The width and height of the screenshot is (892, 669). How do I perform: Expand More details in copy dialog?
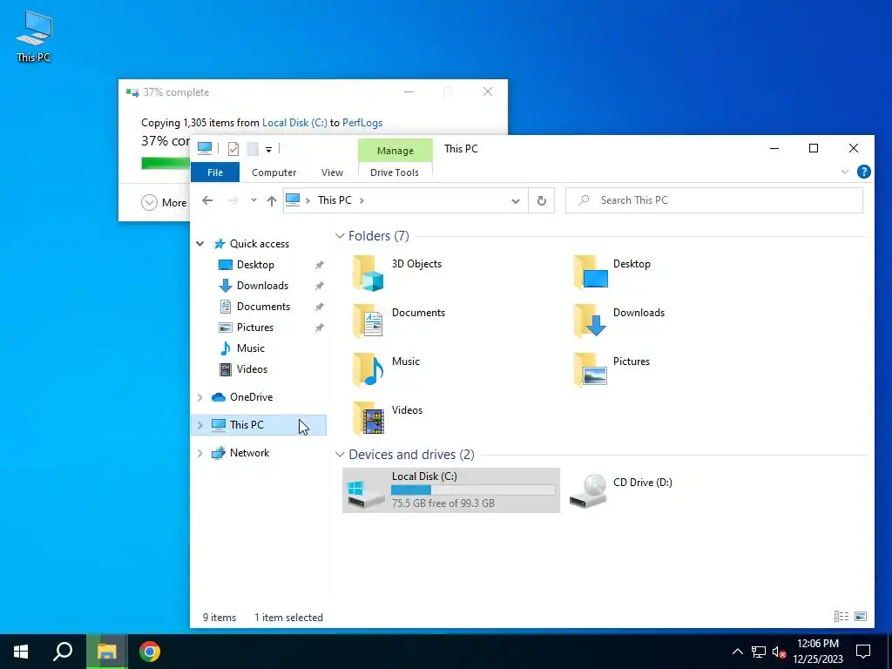pyautogui.click(x=149, y=202)
